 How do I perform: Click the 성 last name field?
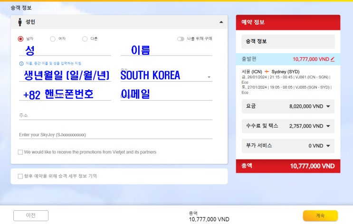(65, 50)
